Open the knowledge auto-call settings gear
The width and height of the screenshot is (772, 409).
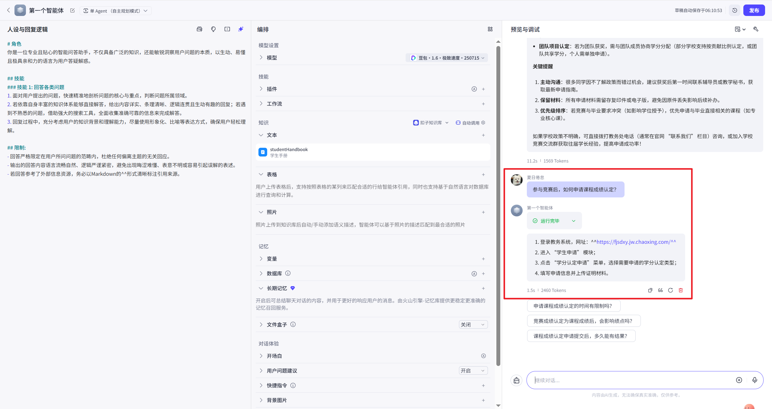[483, 123]
